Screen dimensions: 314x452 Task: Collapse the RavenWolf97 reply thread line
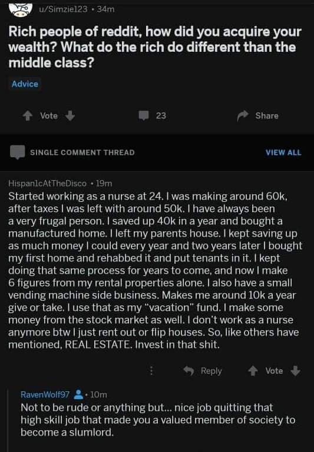click(x=8, y=420)
